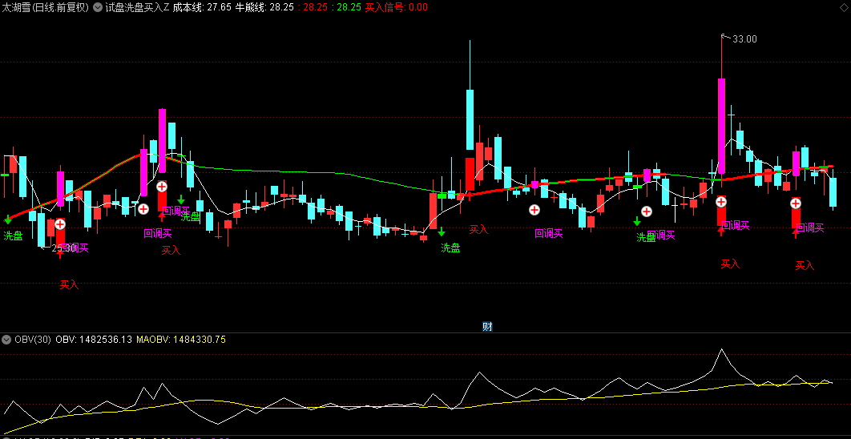Click the leftmost plus-circle marker on the chart

pos(60,224)
